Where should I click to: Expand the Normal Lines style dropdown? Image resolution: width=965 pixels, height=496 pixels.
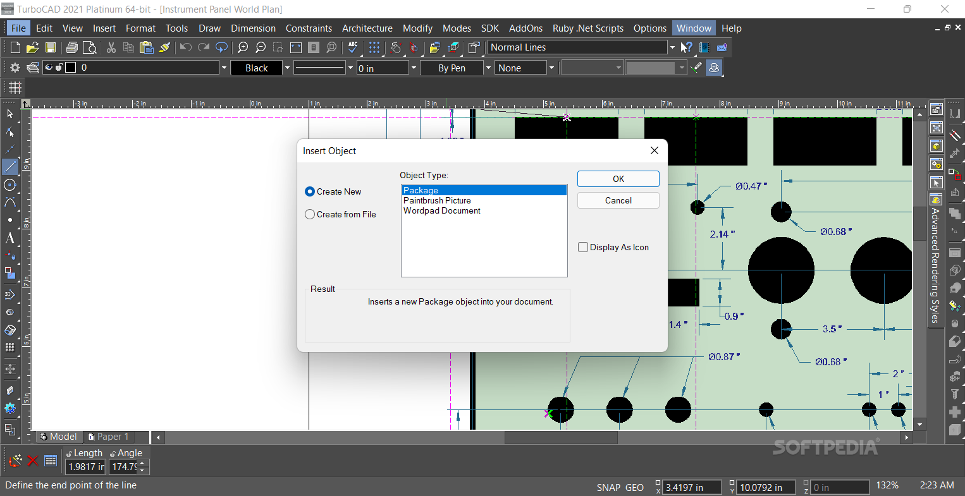[x=672, y=47]
